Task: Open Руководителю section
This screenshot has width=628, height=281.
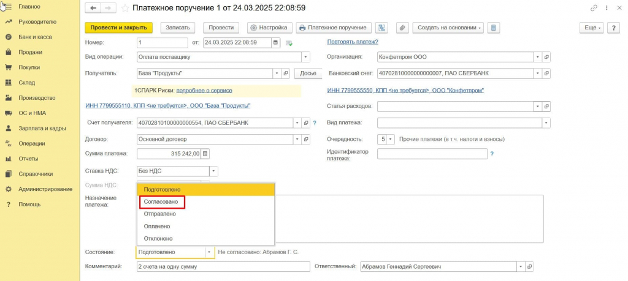Action: 37,22
